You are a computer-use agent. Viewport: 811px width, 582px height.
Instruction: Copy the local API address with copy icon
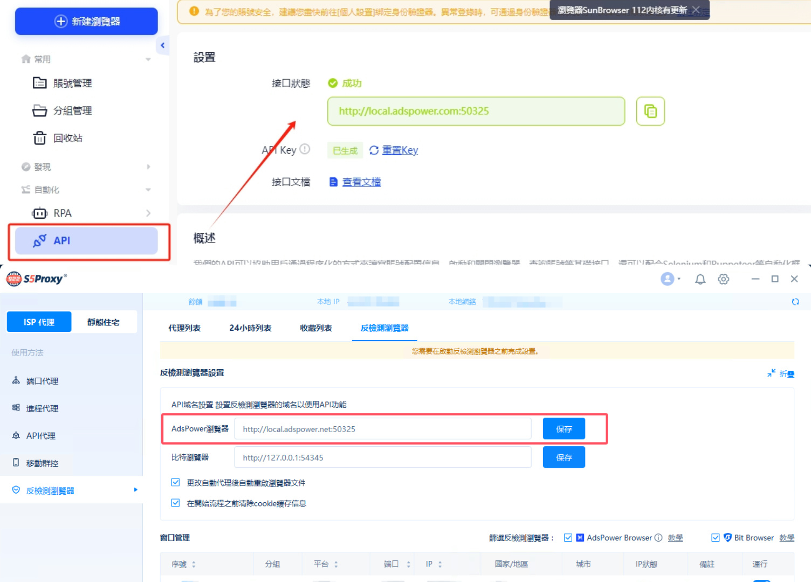(650, 111)
